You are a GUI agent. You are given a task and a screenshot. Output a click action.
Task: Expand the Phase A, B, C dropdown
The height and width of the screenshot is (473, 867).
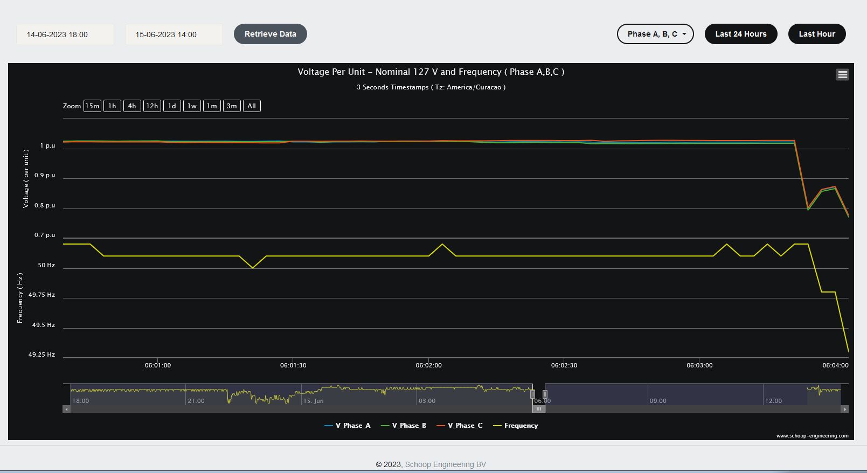655,34
